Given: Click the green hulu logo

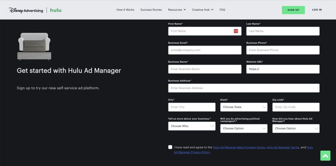Looking at the screenshot, I should (56, 10).
